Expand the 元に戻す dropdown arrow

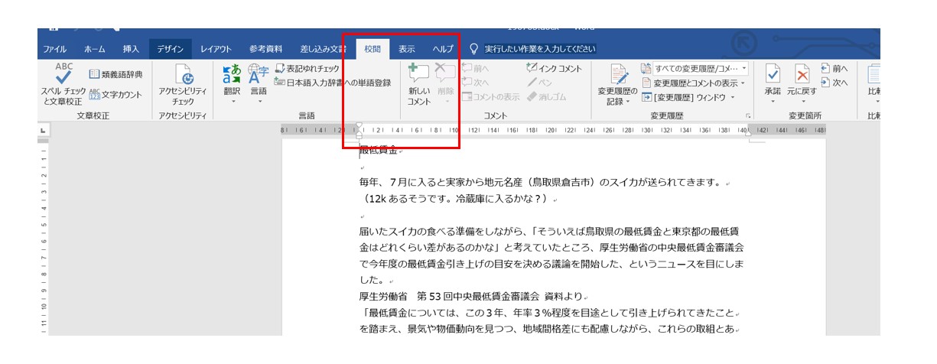click(802, 102)
